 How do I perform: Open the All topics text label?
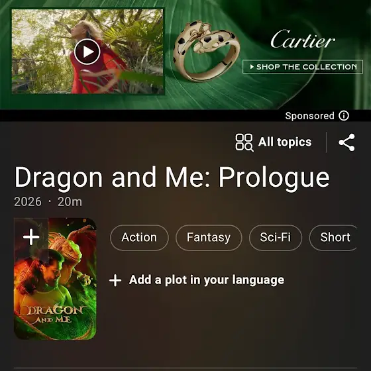click(x=285, y=142)
